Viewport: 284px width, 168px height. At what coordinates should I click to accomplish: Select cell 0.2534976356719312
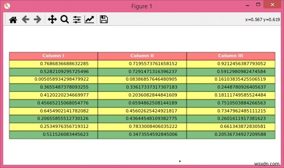[54, 127]
